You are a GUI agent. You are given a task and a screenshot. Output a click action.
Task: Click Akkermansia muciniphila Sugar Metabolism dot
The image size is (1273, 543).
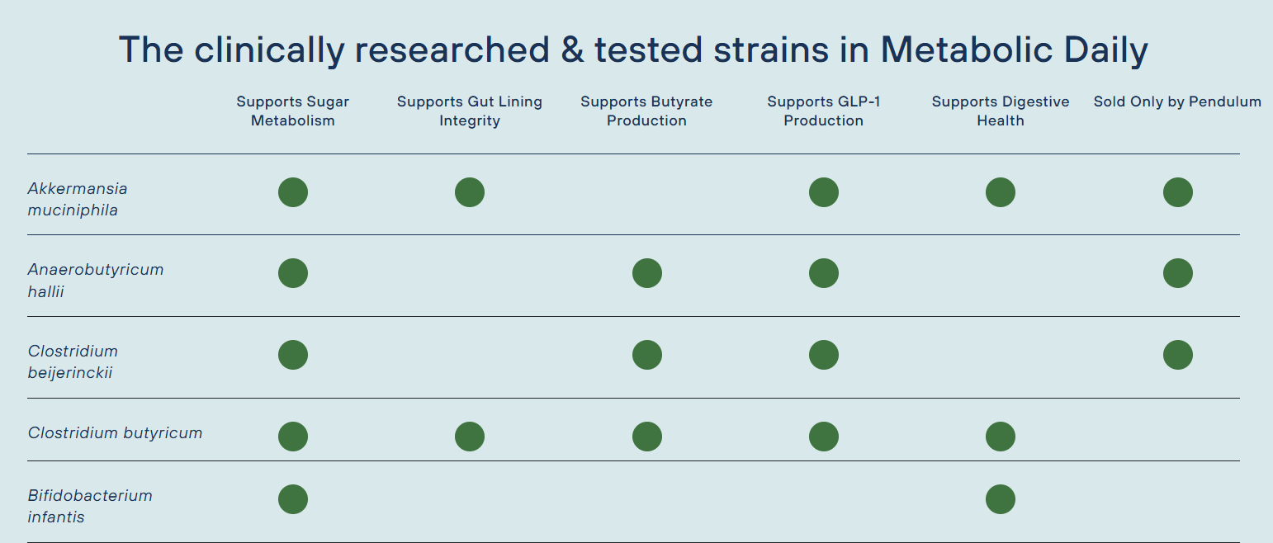[x=293, y=192]
